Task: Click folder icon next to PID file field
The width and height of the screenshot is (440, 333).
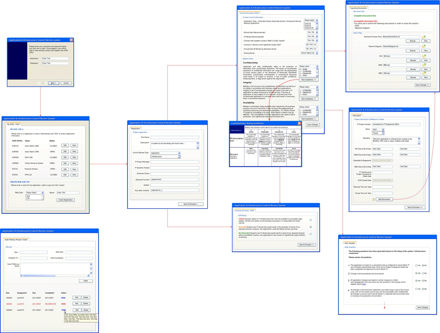Action: 424,56
